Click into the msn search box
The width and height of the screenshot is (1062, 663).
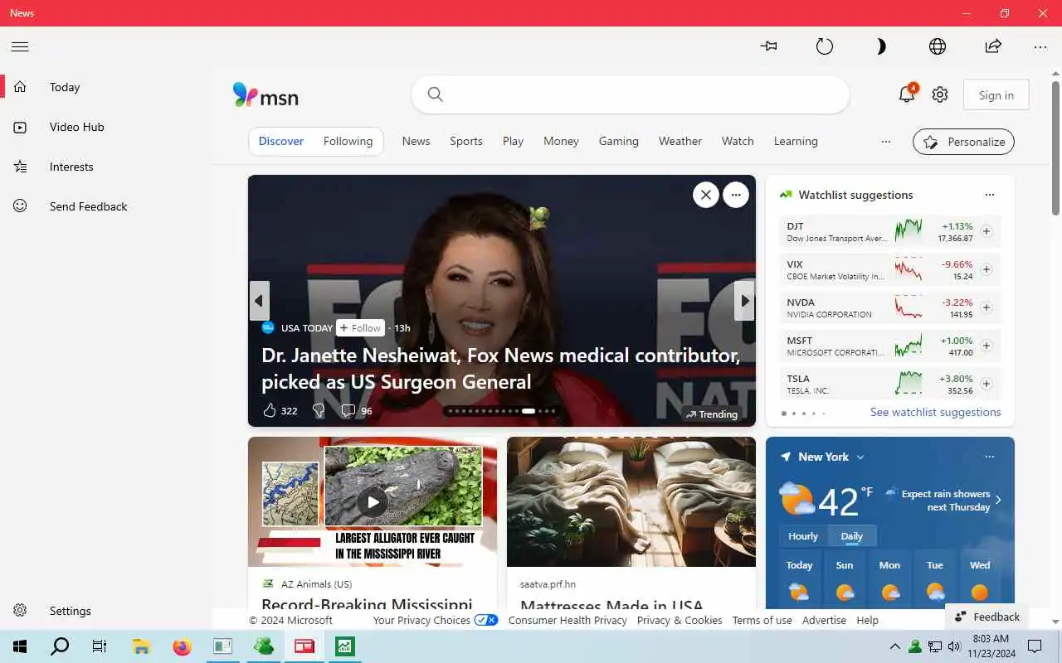pyautogui.click(x=631, y=94)
